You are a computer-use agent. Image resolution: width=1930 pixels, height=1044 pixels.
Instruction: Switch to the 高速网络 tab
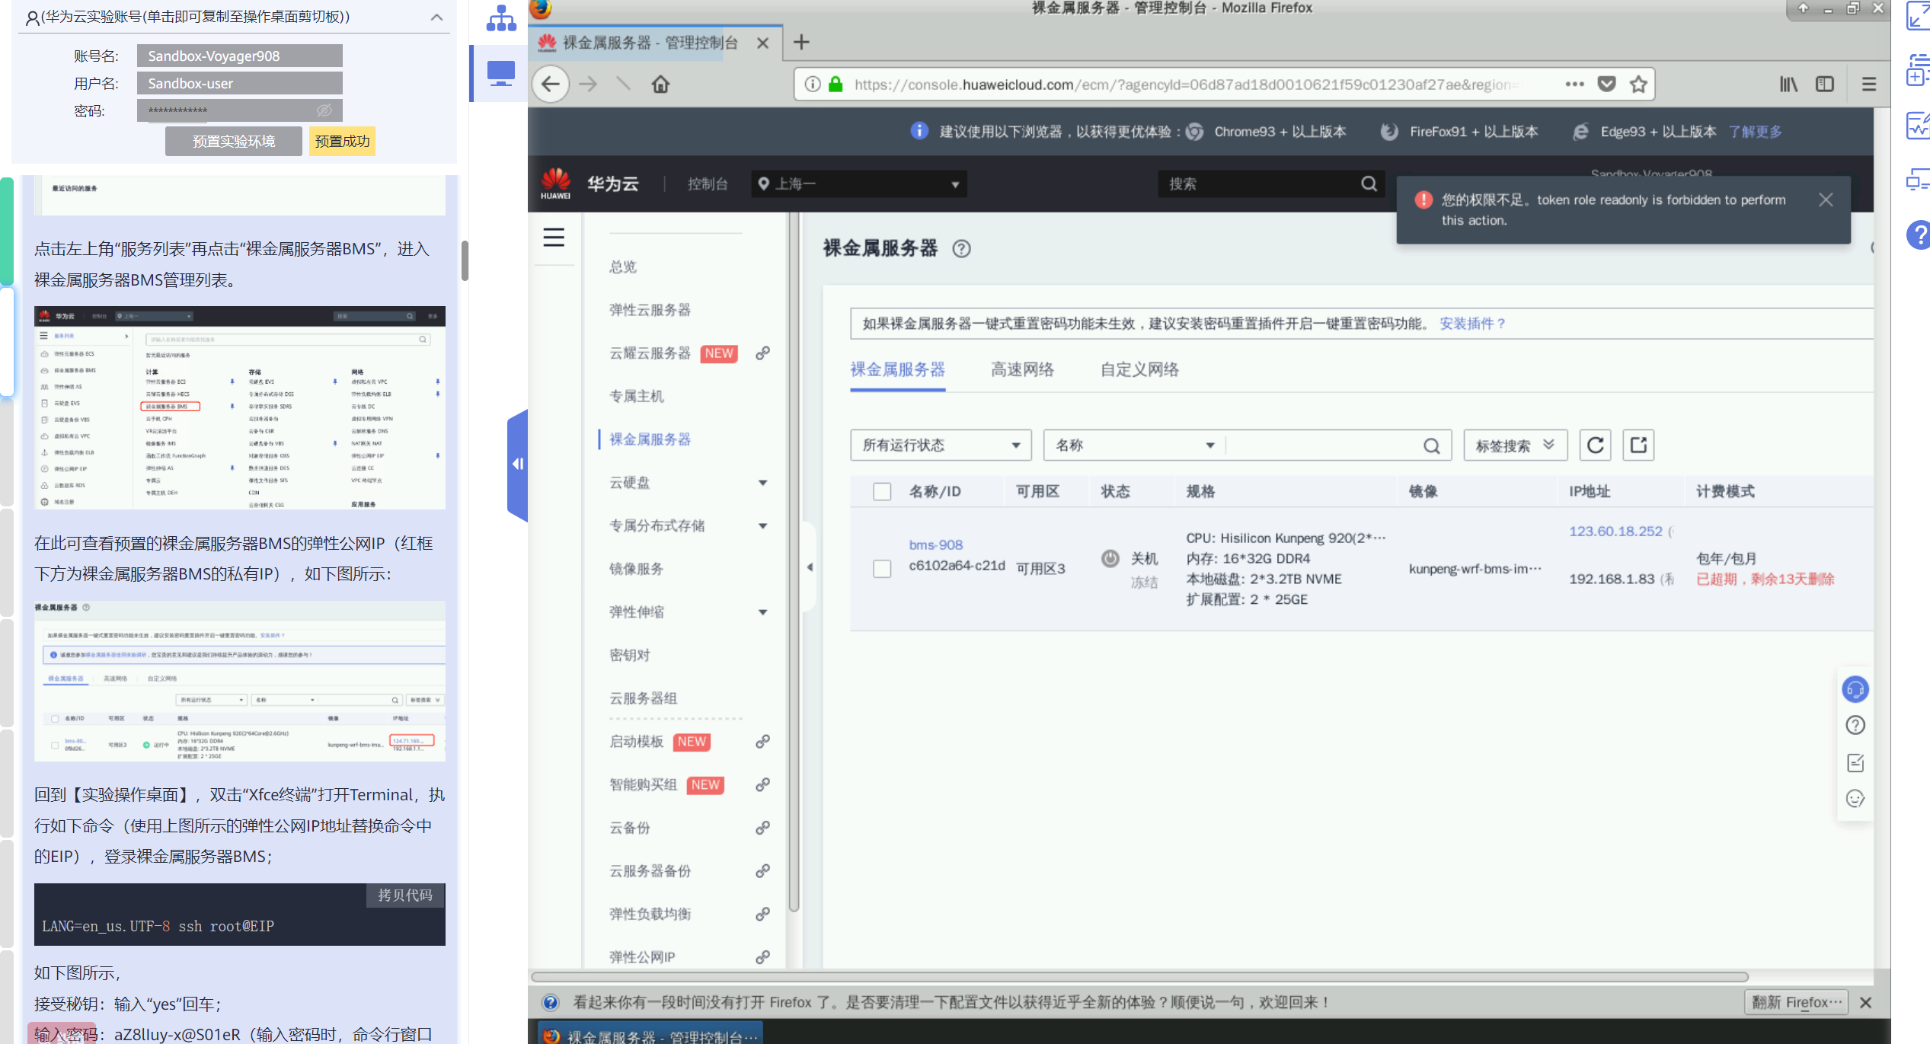pyautogui.click(x=1022, y=370)
